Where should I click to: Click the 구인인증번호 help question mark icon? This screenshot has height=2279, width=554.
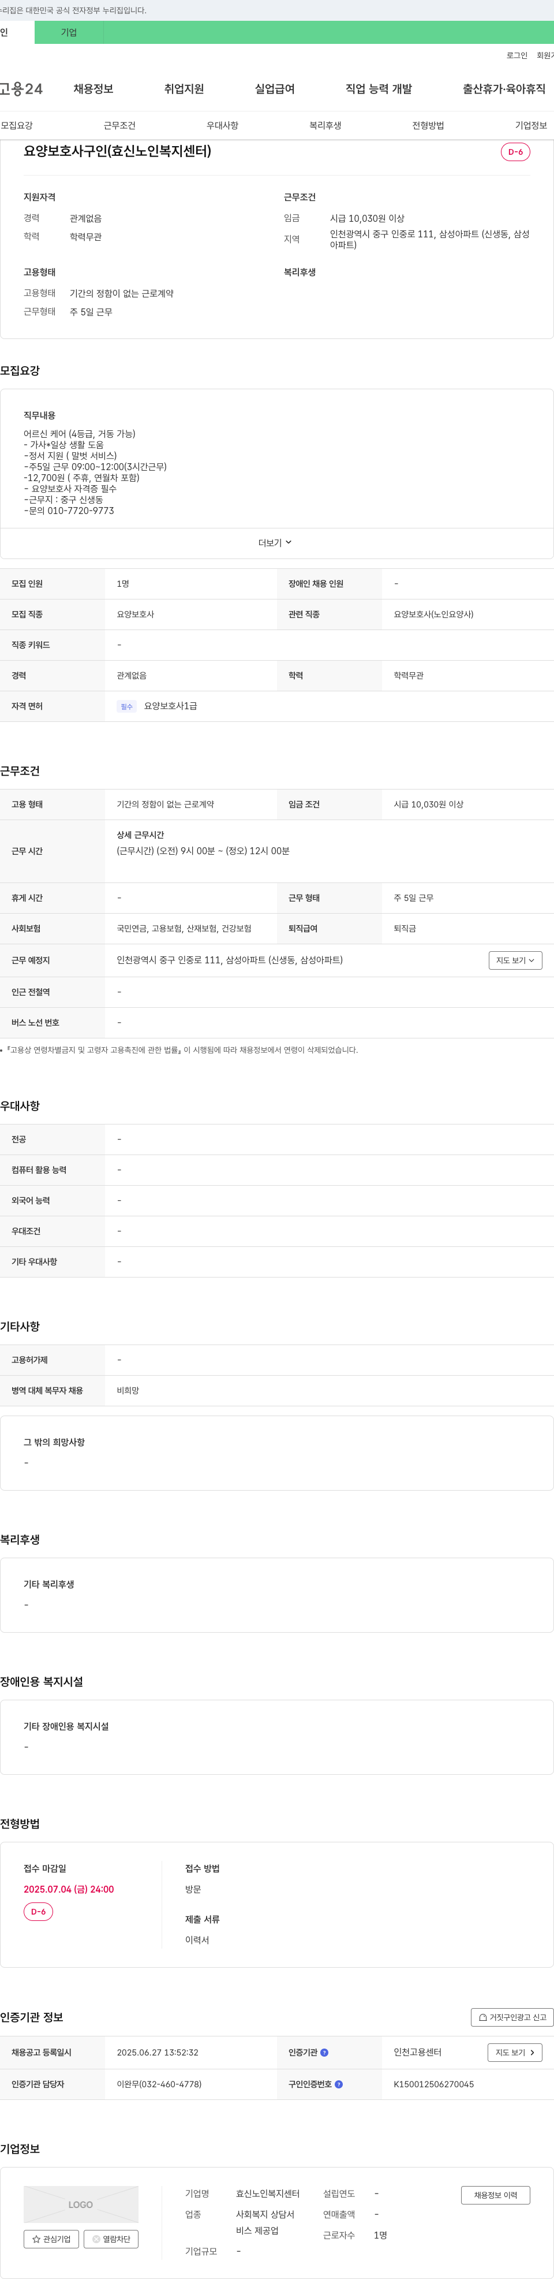click(x=338, y=2083)
